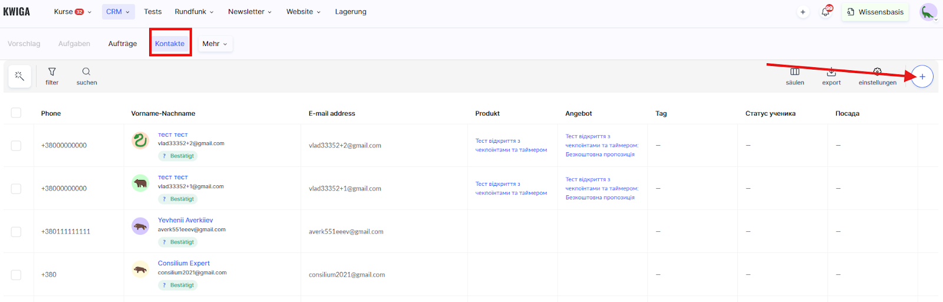Open the Lagerung menu item
The width and height of the screenshot is (943, 302).
pos(351,12)
